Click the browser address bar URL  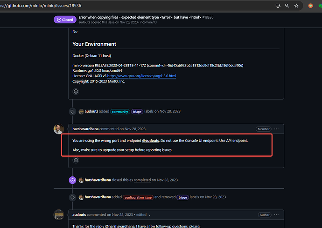[x=47, y=6]
